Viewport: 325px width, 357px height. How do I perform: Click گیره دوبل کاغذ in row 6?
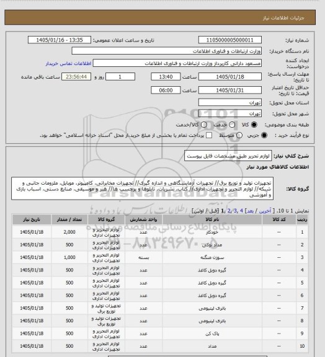(212, 296)
